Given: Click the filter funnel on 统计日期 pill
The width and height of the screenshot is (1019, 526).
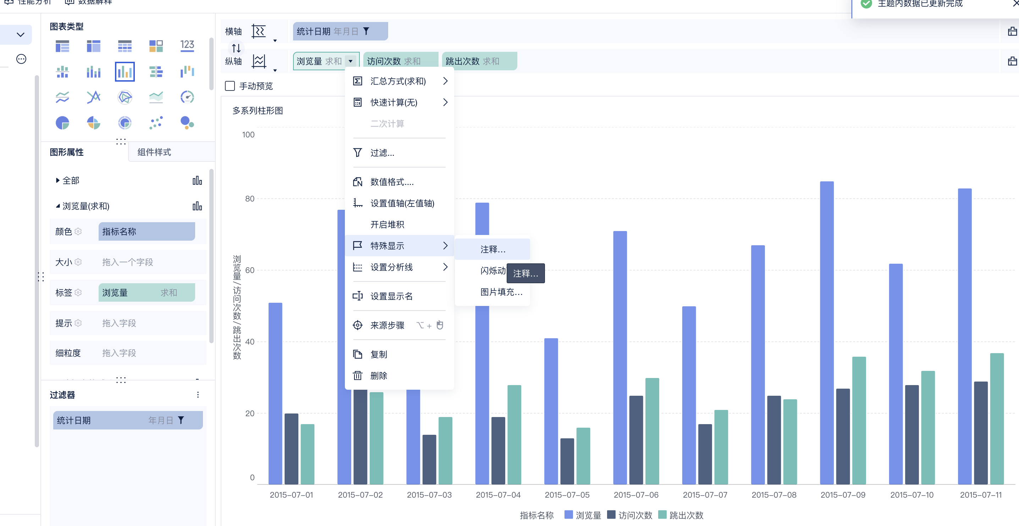Looking at the screenshot, I should pos(366,31).
